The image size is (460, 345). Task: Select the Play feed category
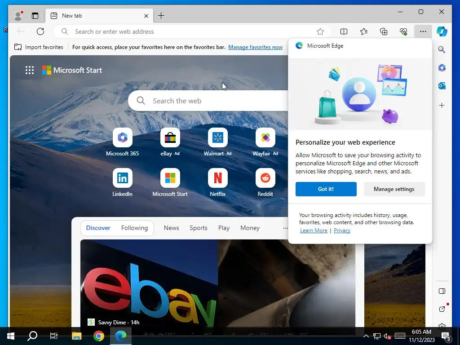(224, 228)
